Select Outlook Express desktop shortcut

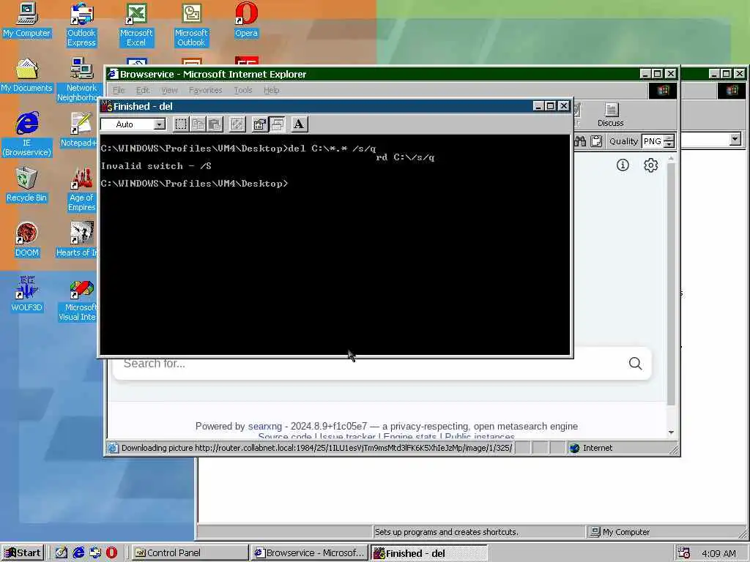pos(81,25)
